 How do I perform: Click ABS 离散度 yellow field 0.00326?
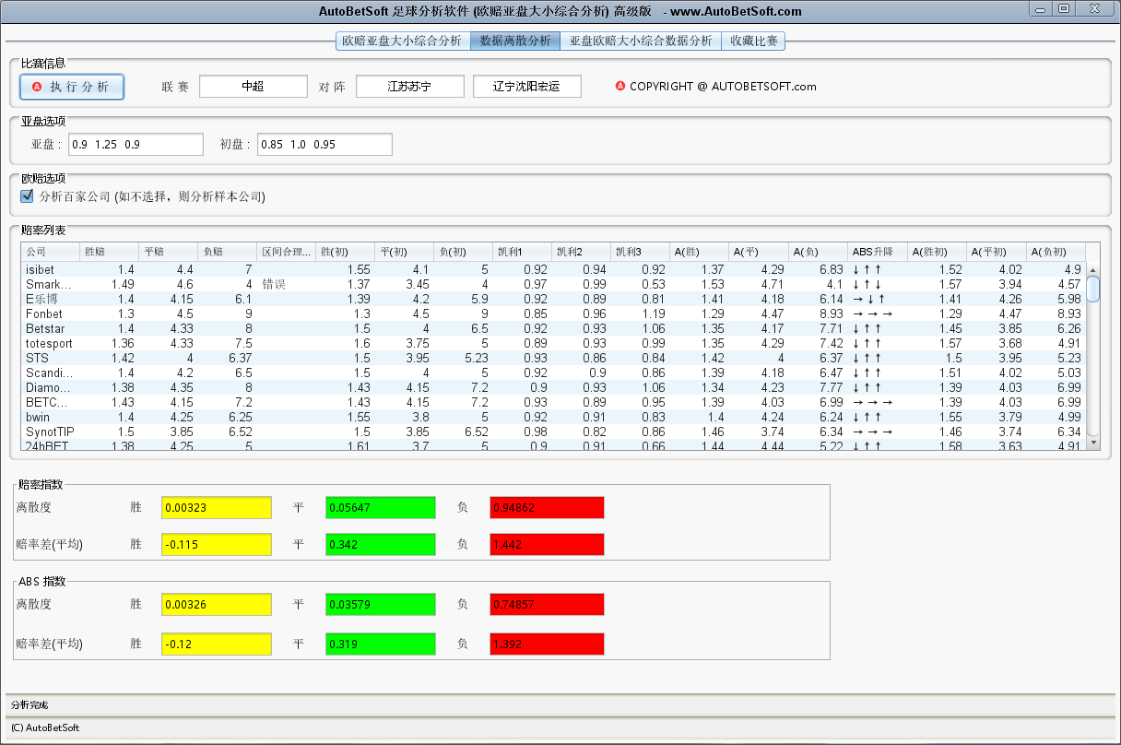[x=217, y=604]
